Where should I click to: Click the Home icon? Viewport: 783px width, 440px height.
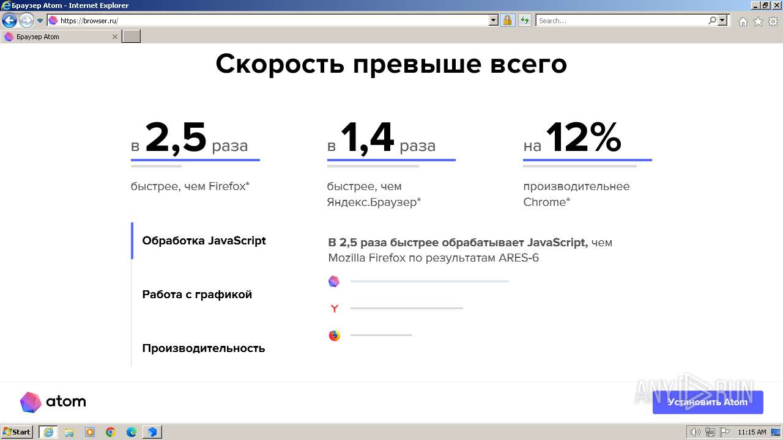pyautogui.click(x=743, y=21)
